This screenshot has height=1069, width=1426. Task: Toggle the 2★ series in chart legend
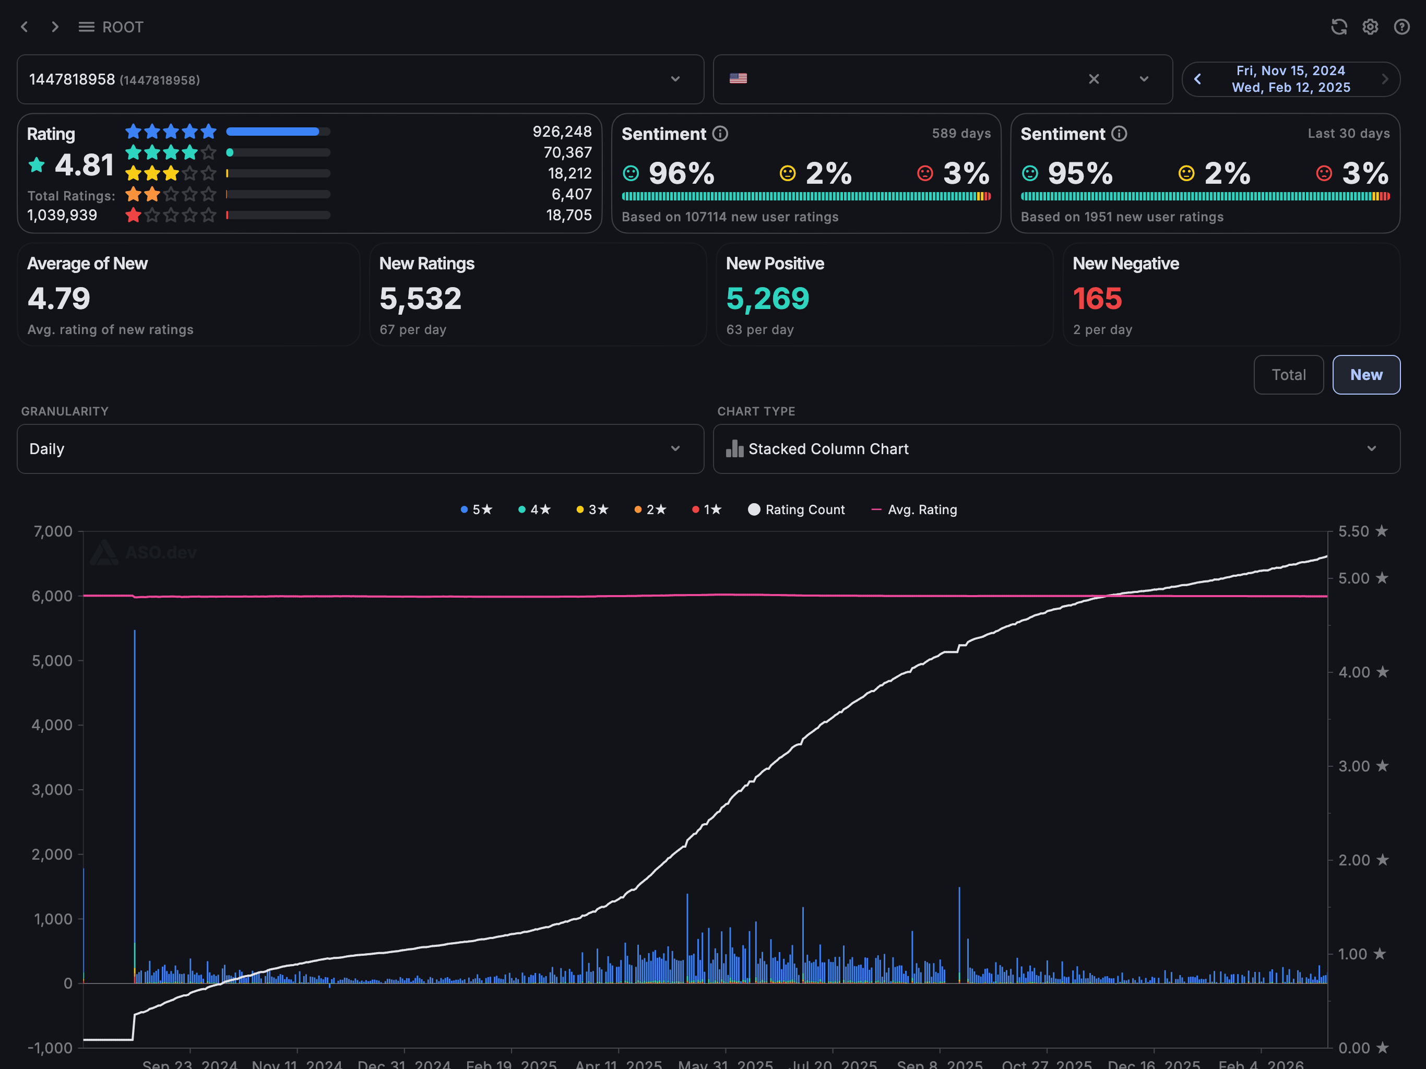coord(650,509)
